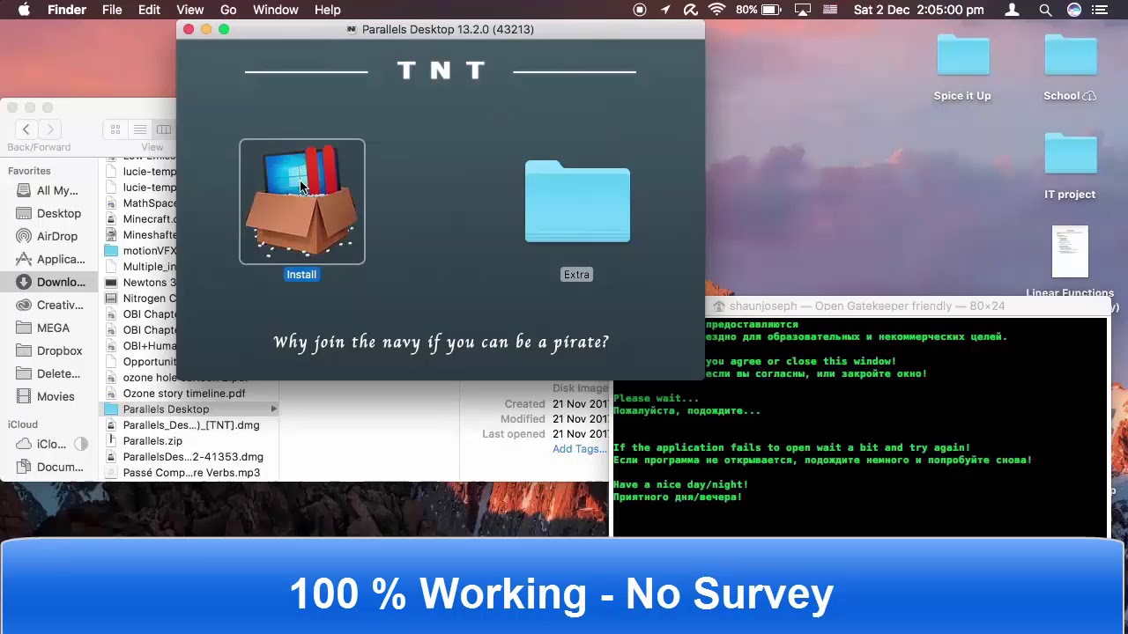Open the Finder menu
The width and height of the screenshot is (1128, 634).
click(x=66, y=10)
